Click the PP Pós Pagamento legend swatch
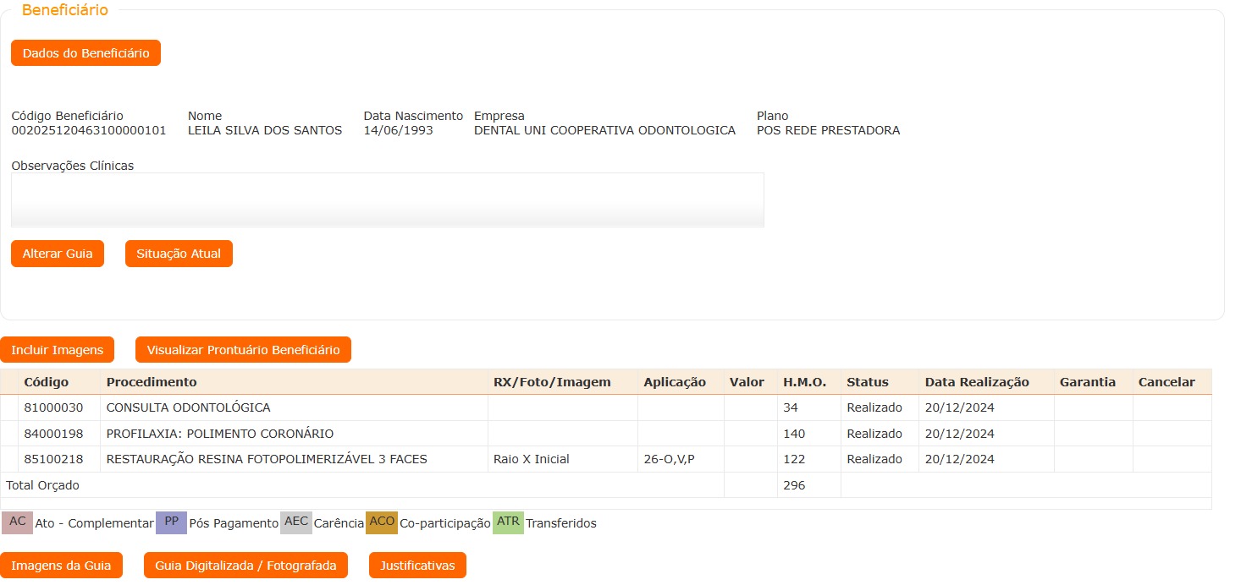1241x585 pixels. [x=171, y=522]
